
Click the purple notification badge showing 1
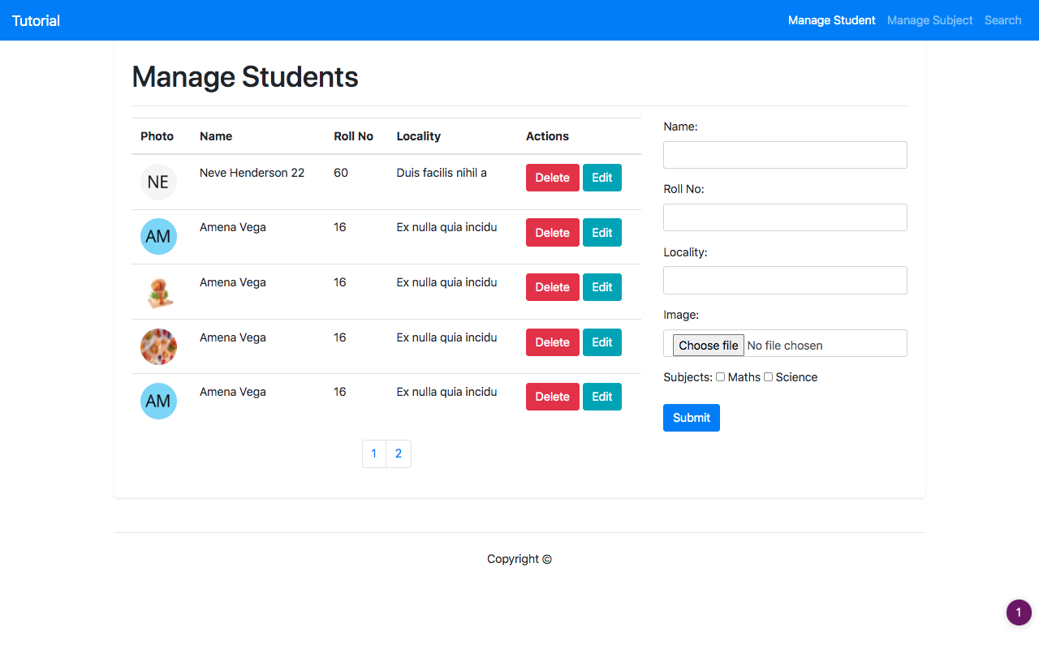tap(1019, 612)
